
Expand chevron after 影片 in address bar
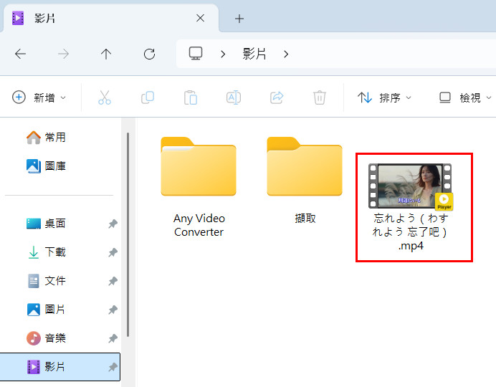(x=286, y=54)
